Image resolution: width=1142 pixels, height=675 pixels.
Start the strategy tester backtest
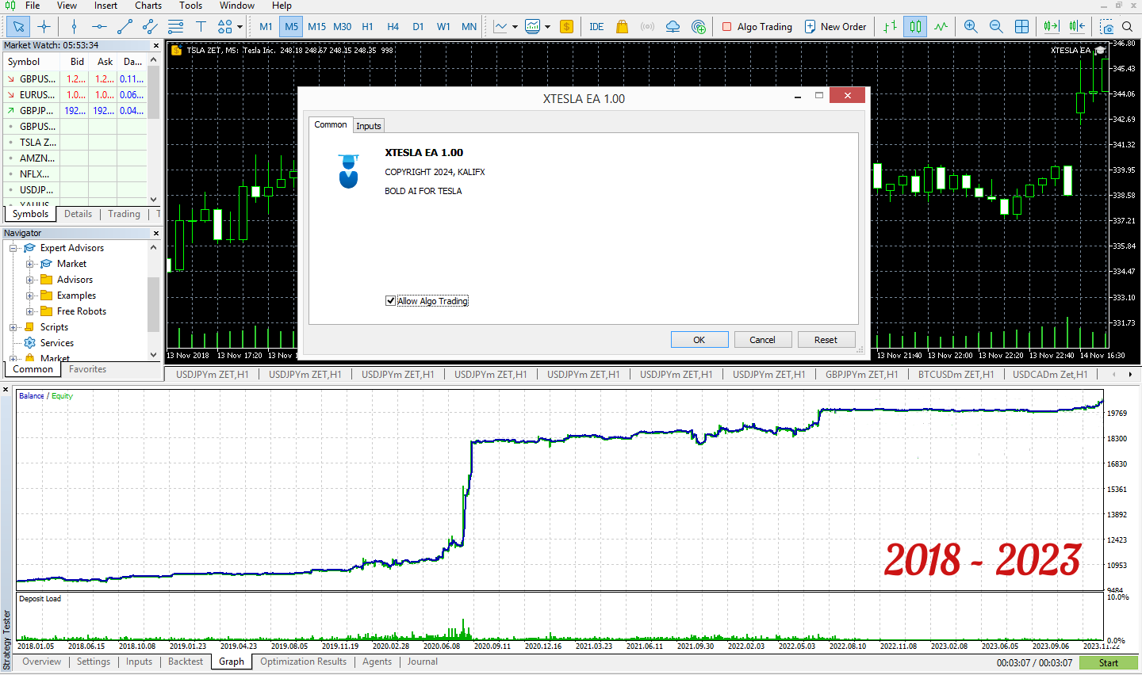point(1108,662)
